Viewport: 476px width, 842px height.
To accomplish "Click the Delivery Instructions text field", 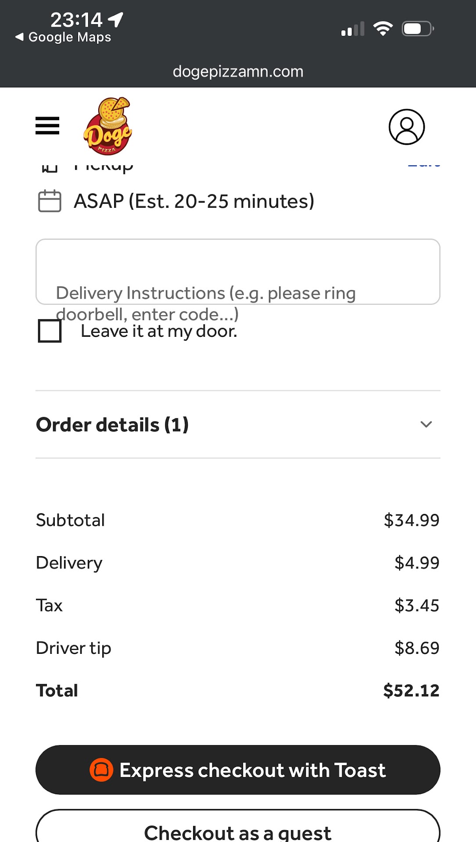I will click(238, 271).
